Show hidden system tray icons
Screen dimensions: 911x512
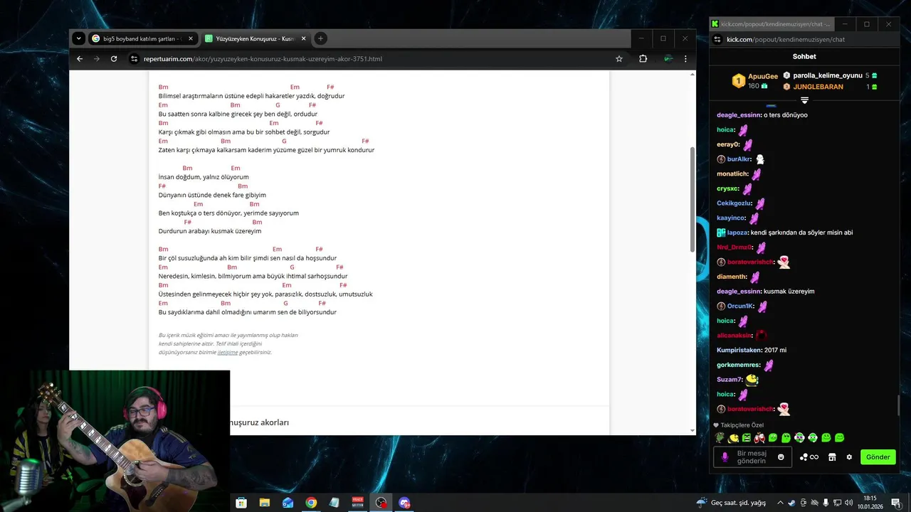pyautogui.click(x=780, y=503)
